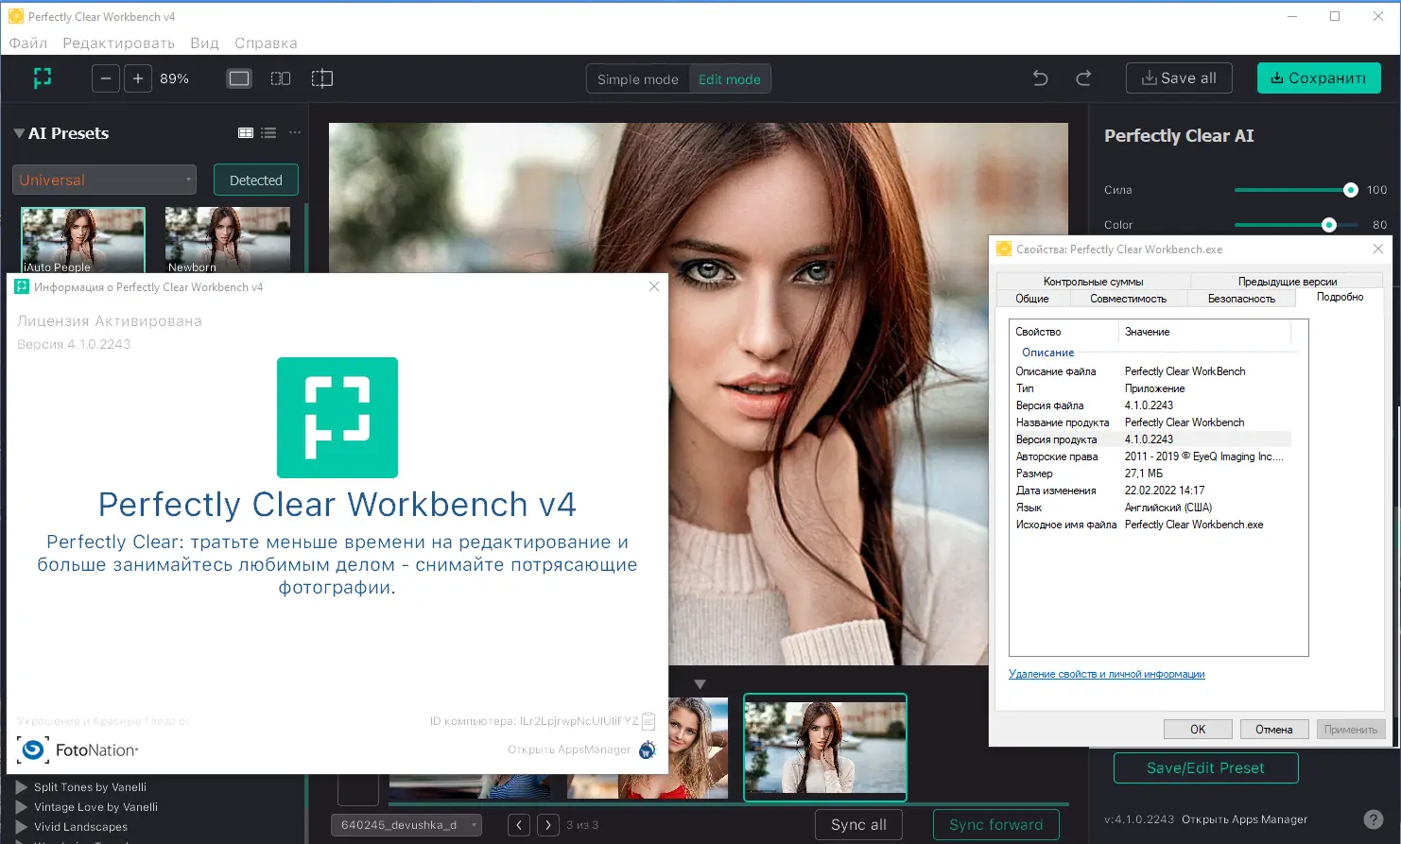Screen dimensions: 1401x844
Task: Open the Universal presets dropdown
Action: pyautogui.click(x=104, y=180)
